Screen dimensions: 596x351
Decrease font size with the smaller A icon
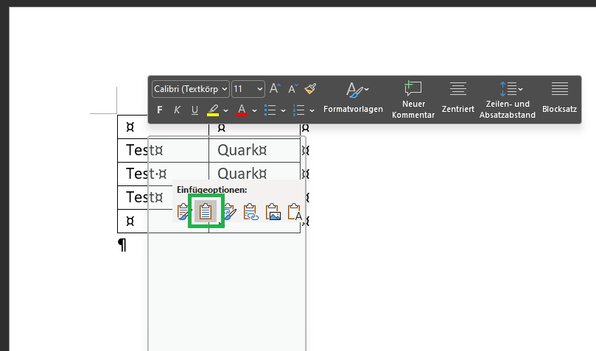click(x=292, y=88)
